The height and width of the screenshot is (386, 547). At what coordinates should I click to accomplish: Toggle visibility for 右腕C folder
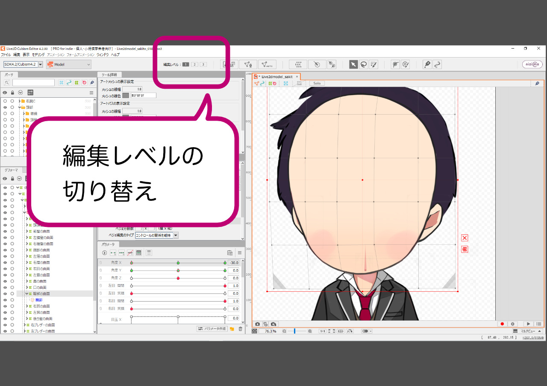[5, 101]
